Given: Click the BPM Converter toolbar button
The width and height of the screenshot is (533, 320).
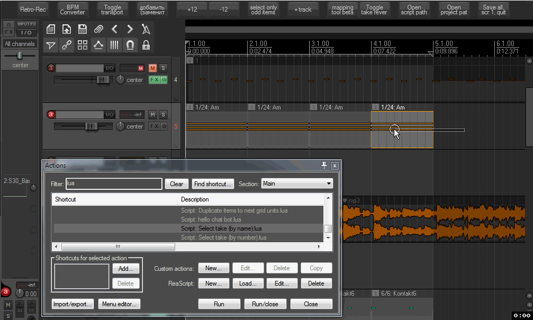Looking at the screenshot, I should (73, 10).
